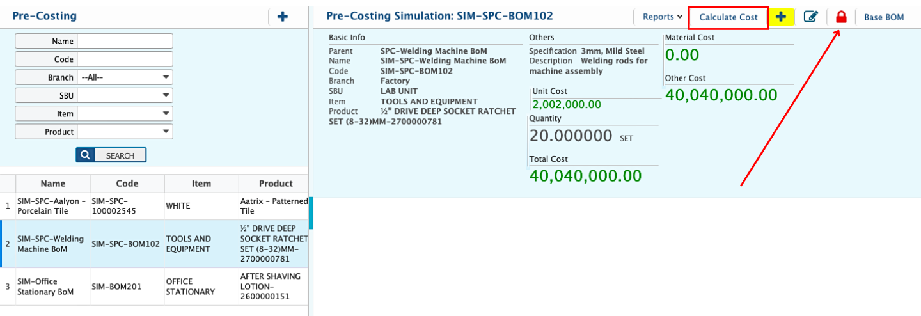Type in the Name search field

(x=125, y=41)
